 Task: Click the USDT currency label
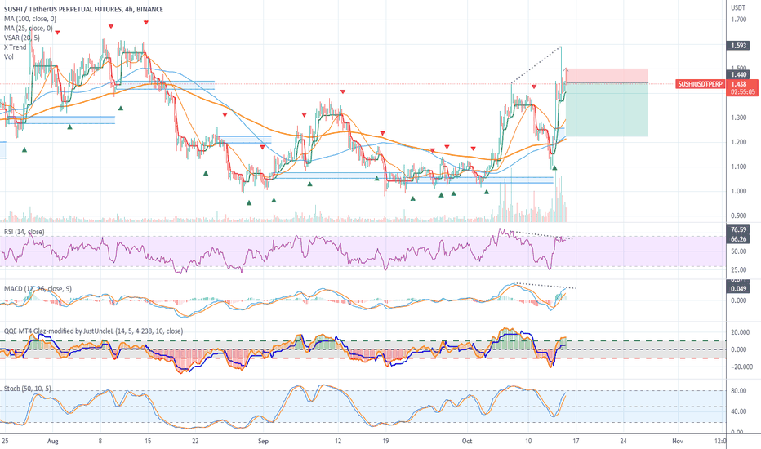pyautogui.click(x=738, y=8)
